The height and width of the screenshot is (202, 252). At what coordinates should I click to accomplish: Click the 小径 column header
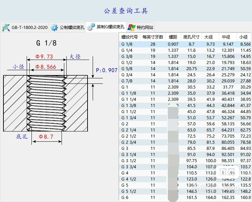(243, 37)
